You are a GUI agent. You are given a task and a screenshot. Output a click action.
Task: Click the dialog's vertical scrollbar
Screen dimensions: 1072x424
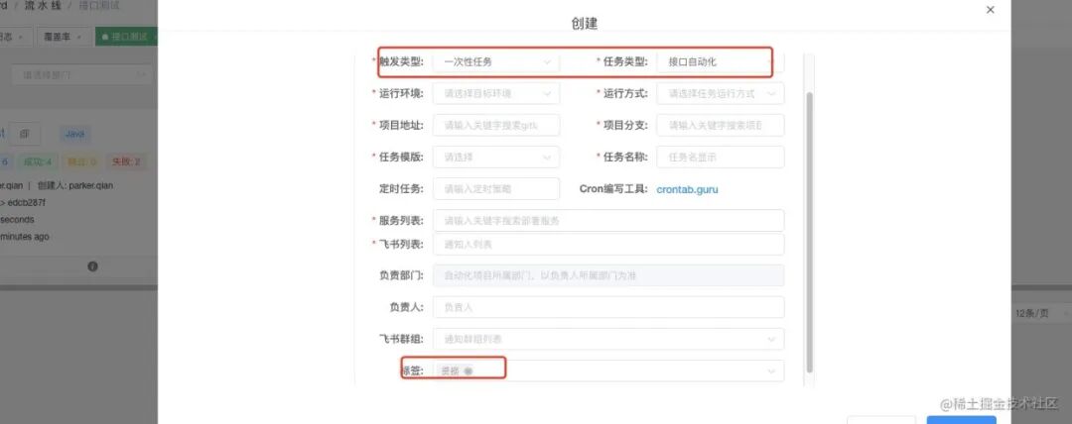point(810,232)
